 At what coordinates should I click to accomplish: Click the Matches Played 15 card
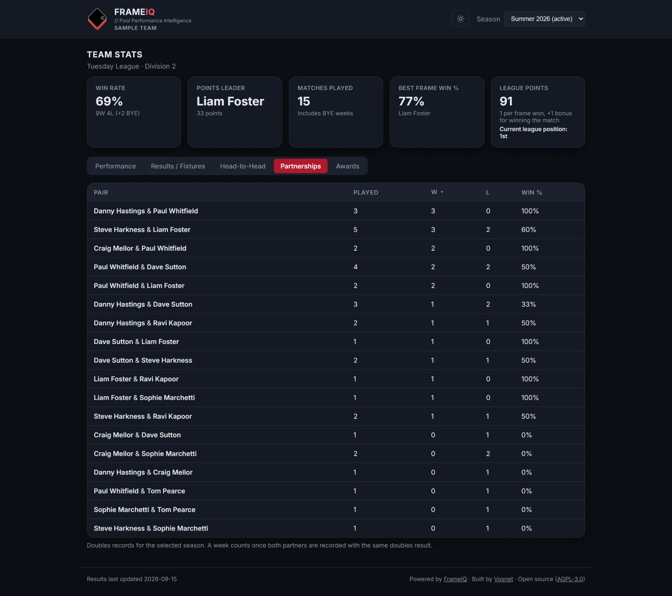pyautogui.click(x=336, y=112)
